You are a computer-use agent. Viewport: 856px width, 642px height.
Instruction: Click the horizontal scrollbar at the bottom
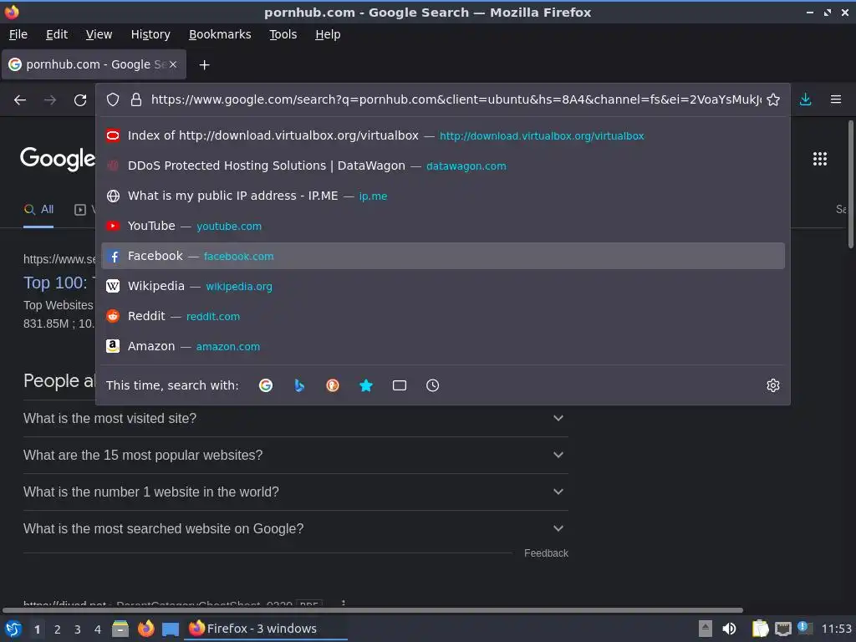tap(373, 610)
